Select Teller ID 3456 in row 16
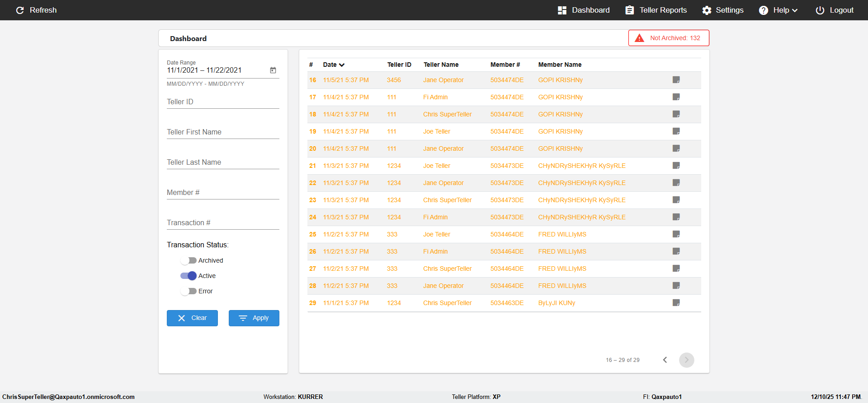This screenshot has width=868, height=403. [394, 80]
